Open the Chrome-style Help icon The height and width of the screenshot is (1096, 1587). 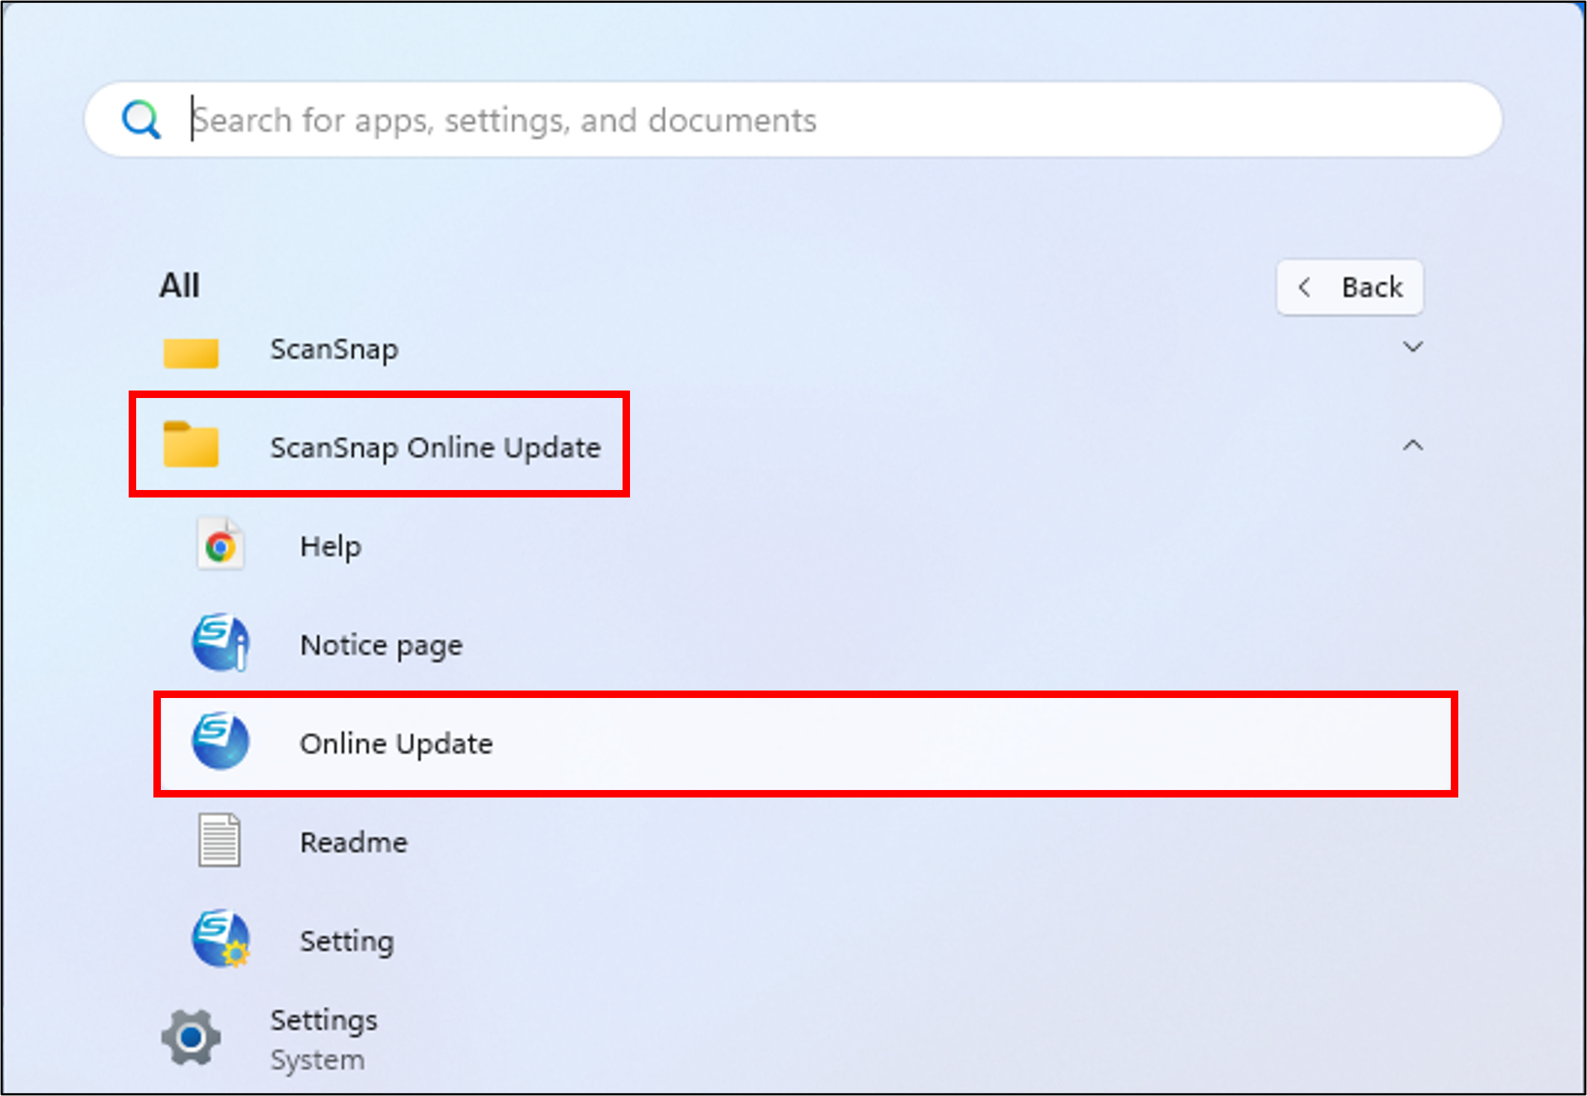(x=220, y=545)
